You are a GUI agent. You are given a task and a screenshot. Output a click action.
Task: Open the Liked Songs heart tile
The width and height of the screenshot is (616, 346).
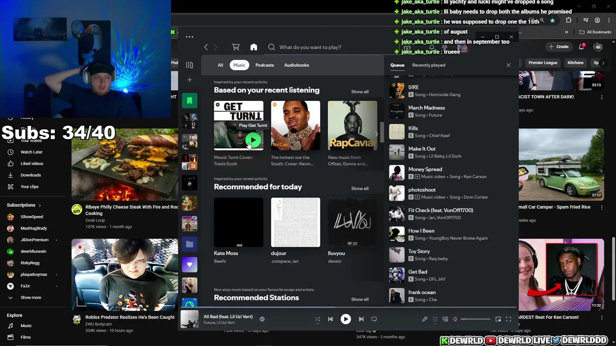[190, 264]
